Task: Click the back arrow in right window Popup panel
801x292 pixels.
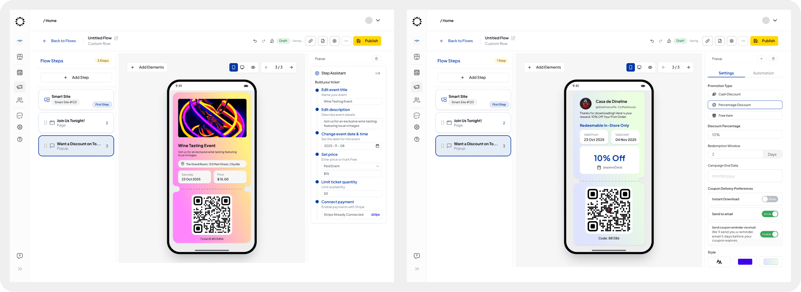Action: coord(762,59)
